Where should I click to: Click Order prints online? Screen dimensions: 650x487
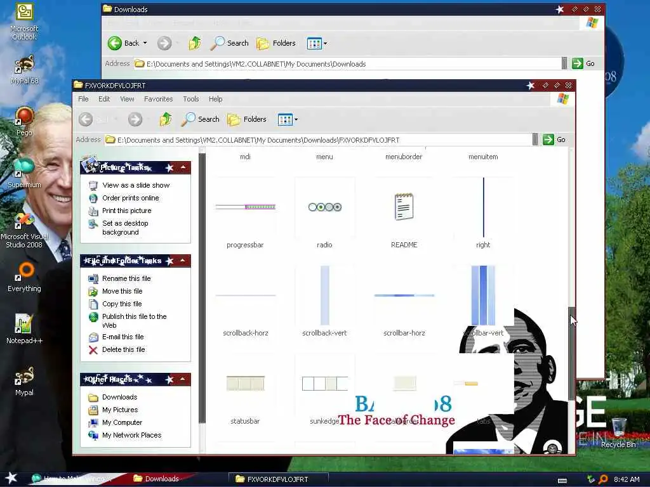coord(131,198)
